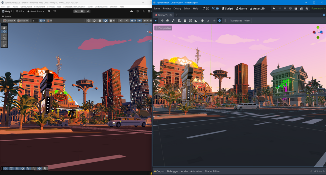Toggle Unity scene audio or lighting button
Screen dimensions: 326x175
pos(127,20)
